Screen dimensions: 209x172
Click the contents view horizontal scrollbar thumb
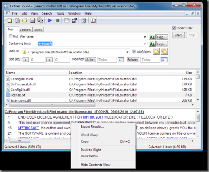(19, 141)
